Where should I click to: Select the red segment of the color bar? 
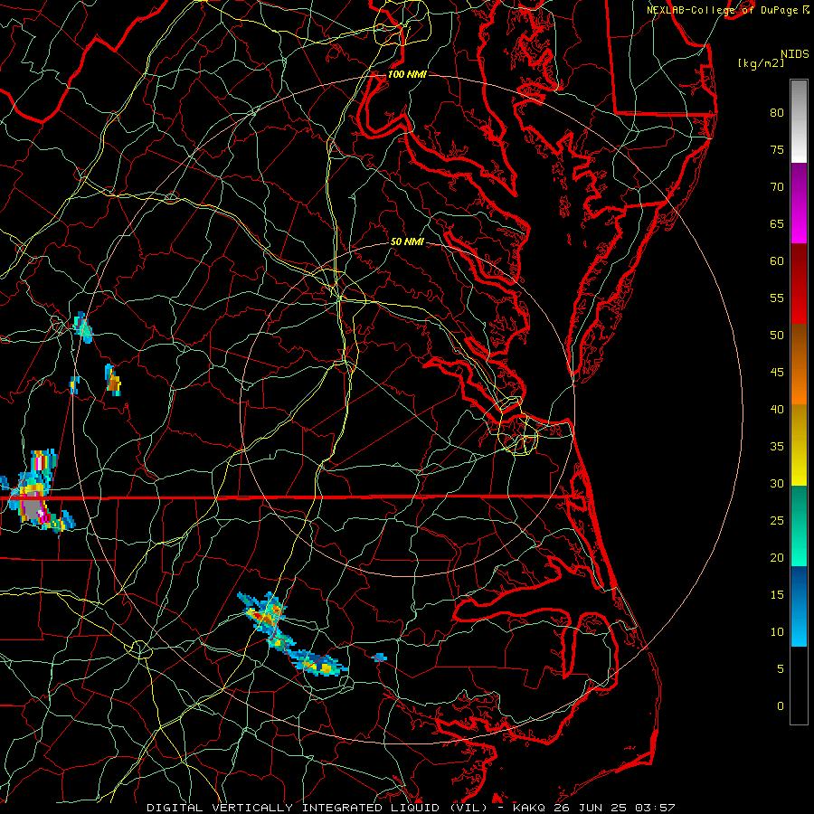[799, 284]
